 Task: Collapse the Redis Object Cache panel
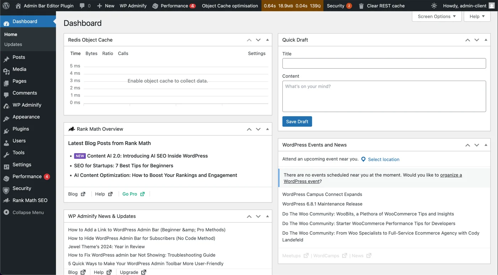click(x=267, y=40)
